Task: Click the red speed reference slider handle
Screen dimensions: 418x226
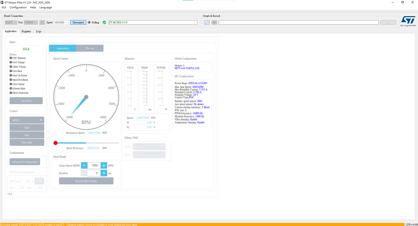Action: (56, 143)
